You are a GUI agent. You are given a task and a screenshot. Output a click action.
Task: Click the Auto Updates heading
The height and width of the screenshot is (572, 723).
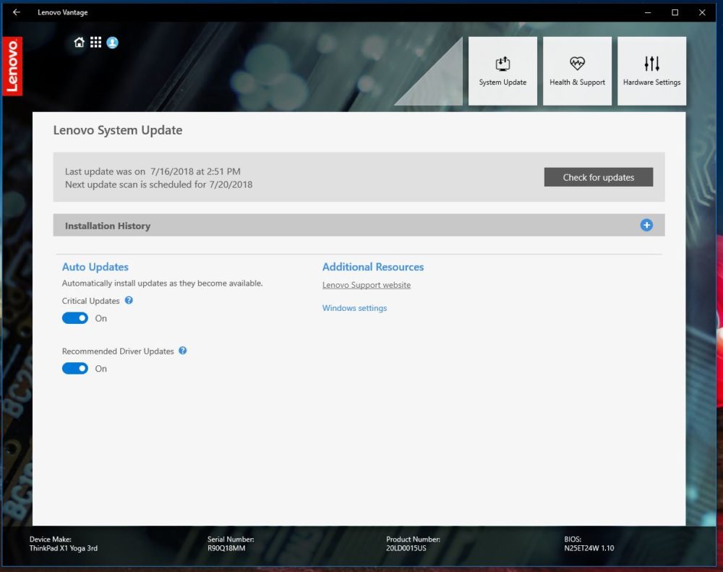95,267
